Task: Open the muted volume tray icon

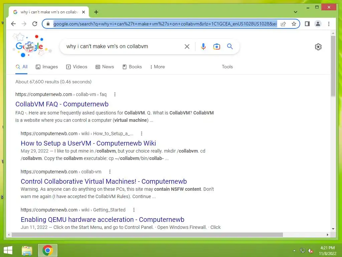Action: [x=311, y=251]
